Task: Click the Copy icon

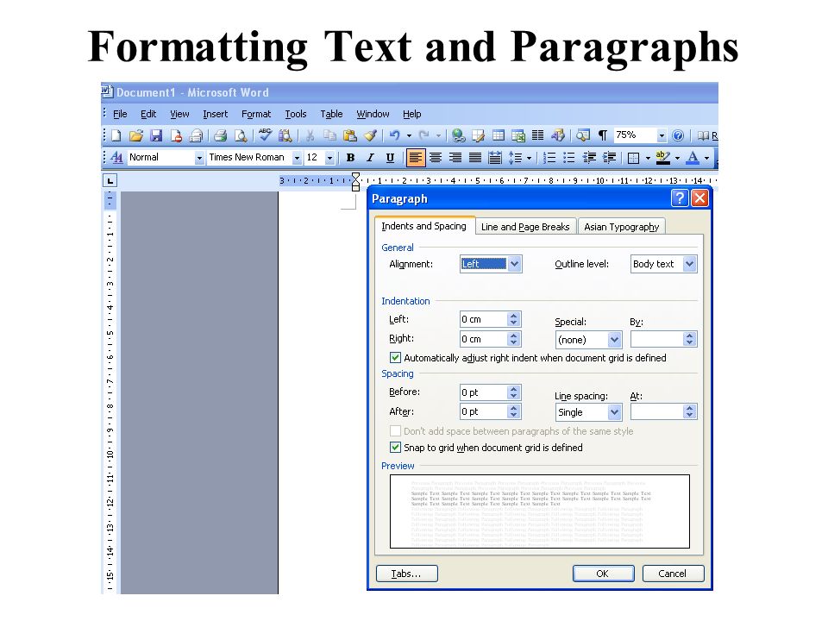Action: 329,135
